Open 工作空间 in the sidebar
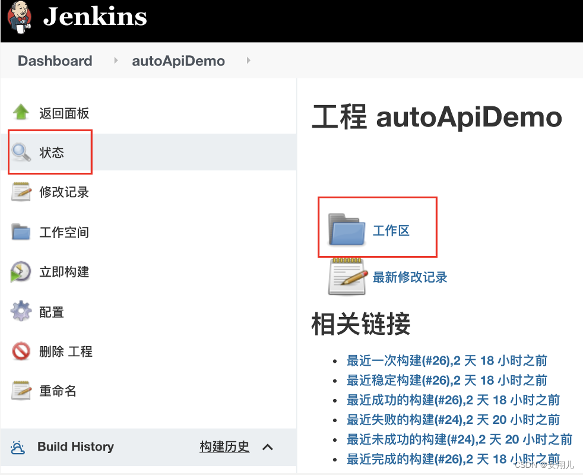The image size is (583, 475). point(64,232)
